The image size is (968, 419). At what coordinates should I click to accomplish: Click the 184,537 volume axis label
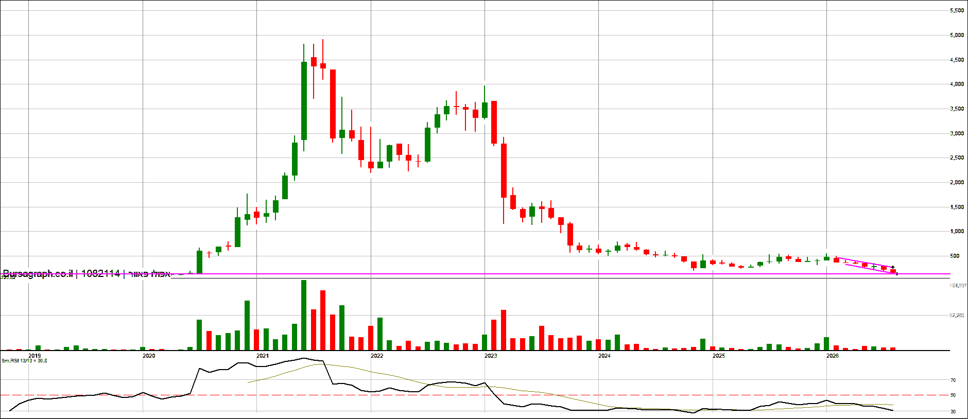tap(958, 285)
